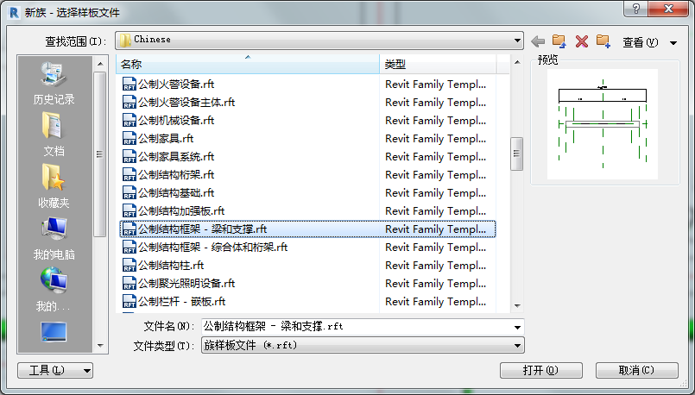Click places sidebar scroll down arrow
695x395 pixels.
pos(100,345)
